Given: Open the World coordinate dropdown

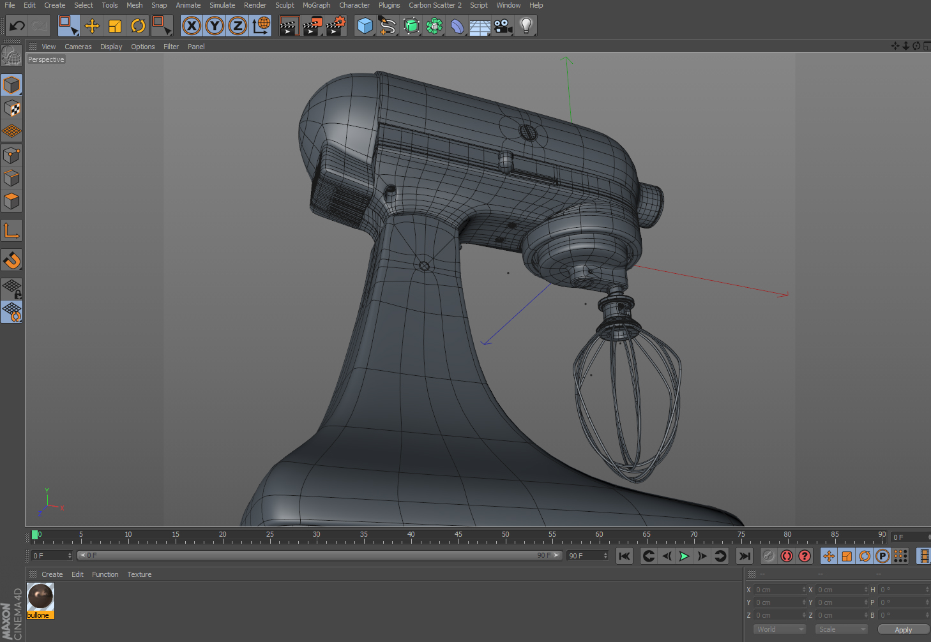Looking at the screenshot, I should click(780, 629).
